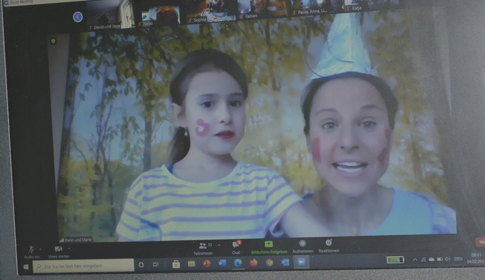Open Reaktionen reactions menu

coord(329,246)
